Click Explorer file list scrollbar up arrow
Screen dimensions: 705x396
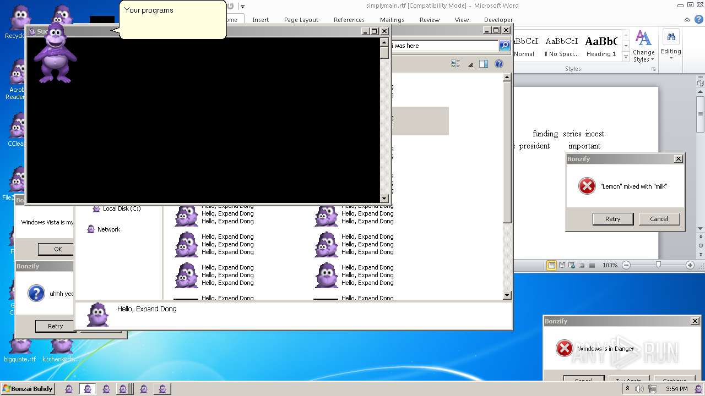[507, 78]
